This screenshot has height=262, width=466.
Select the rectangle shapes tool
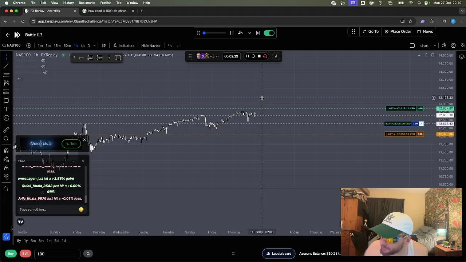6,100
